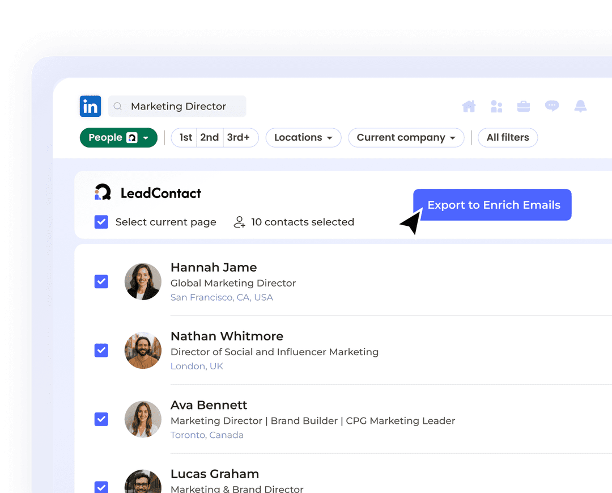
Task: Click the LinkedIn logo icon
Action: [x=90, y=106]
